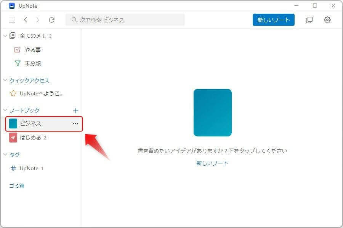Click the search box for ビジネス
The width and height of the screenshot is (343, 228).
coord(125,20)
